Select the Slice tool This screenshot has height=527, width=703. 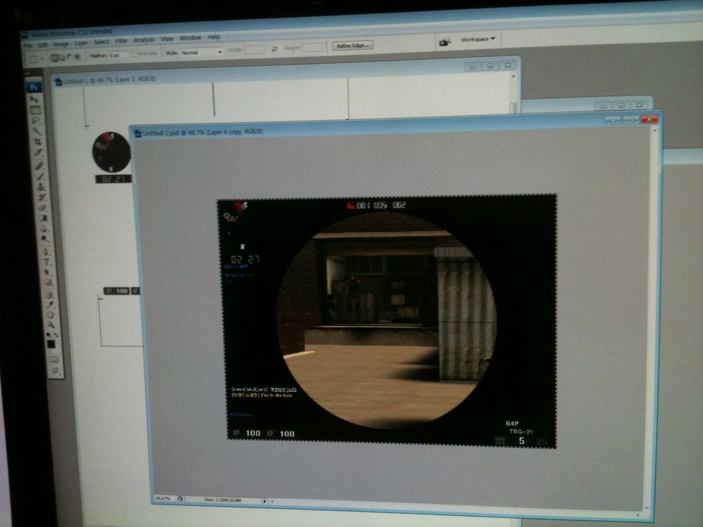coord(38,152)
